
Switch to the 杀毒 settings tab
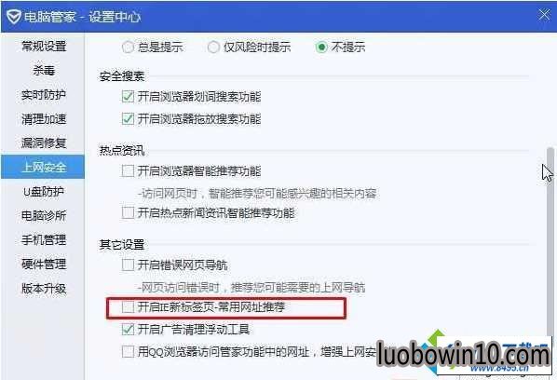coord(44,70)
